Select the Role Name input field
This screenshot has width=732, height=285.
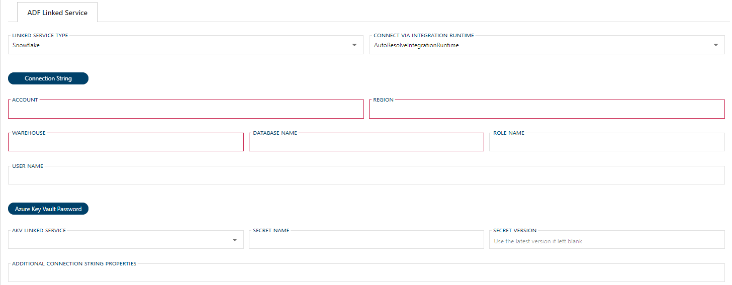click(x=607, y=142)
